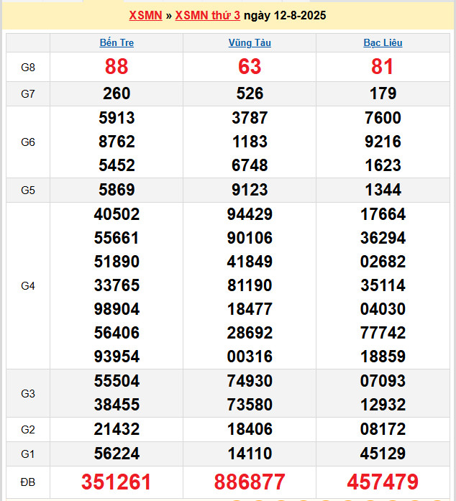Select G2 number 21432

click(117, 429)
